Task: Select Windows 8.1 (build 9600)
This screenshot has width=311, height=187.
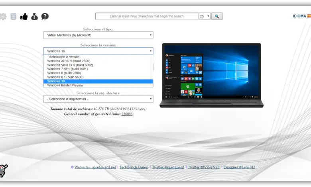Action: (98, 77)
